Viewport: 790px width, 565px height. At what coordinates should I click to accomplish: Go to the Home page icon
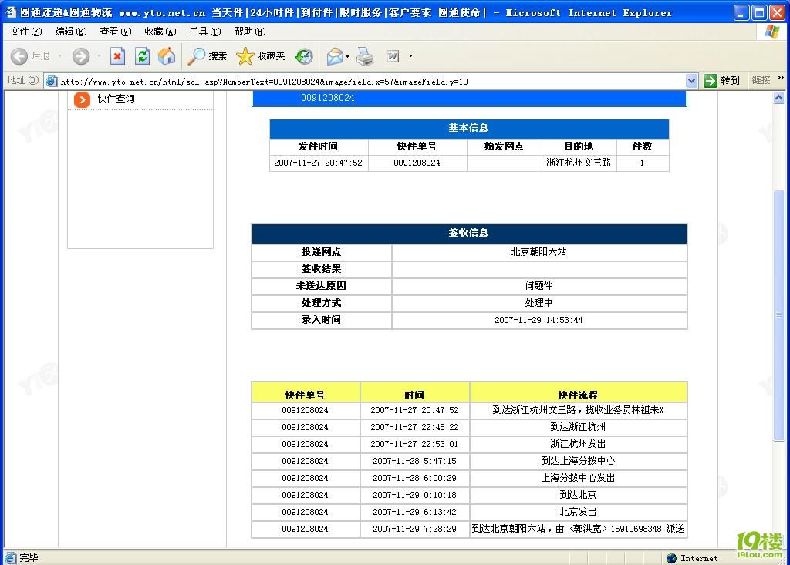point(167,56)
